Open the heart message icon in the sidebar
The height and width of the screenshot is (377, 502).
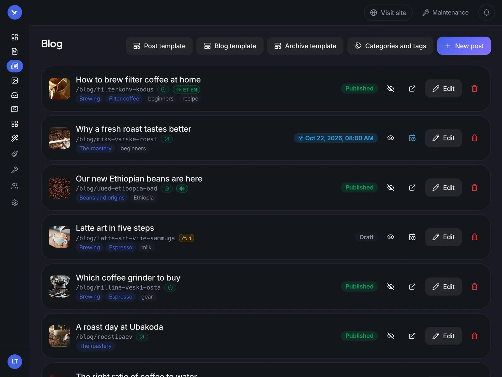click(x=15, y=109)
